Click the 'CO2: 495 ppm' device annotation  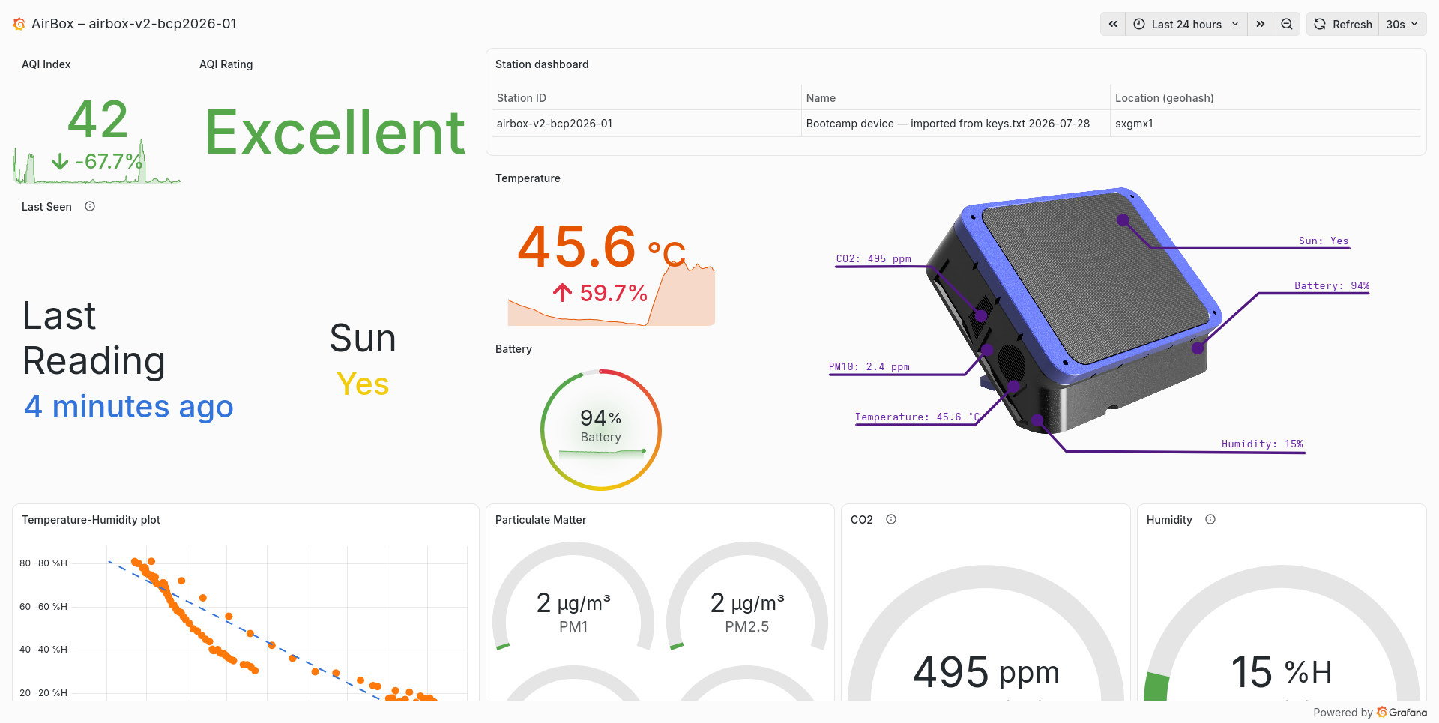tap(874, 258)
